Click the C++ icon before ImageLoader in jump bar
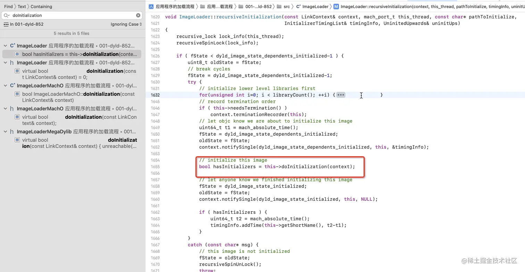The height and width of the screenshot is (272, 525). [298, 6]
